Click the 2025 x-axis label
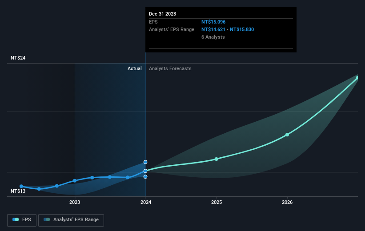This screenshot has height=231, width=365. click(217, 202)
